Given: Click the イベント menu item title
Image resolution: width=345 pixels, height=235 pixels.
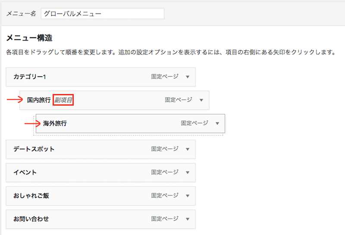Looking at the screenshot, I should click(25, 172).
